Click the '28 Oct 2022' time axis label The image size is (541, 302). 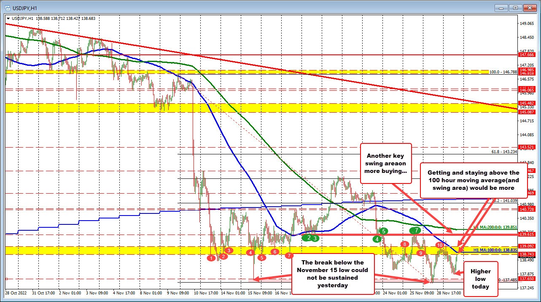[x=16, y=292]
